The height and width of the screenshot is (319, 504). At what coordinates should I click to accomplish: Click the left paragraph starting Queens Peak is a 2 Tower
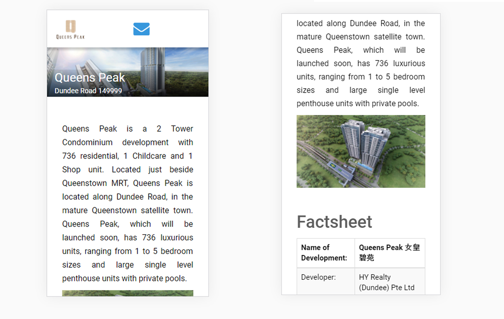pyautogui.click(x=128, y=203)
